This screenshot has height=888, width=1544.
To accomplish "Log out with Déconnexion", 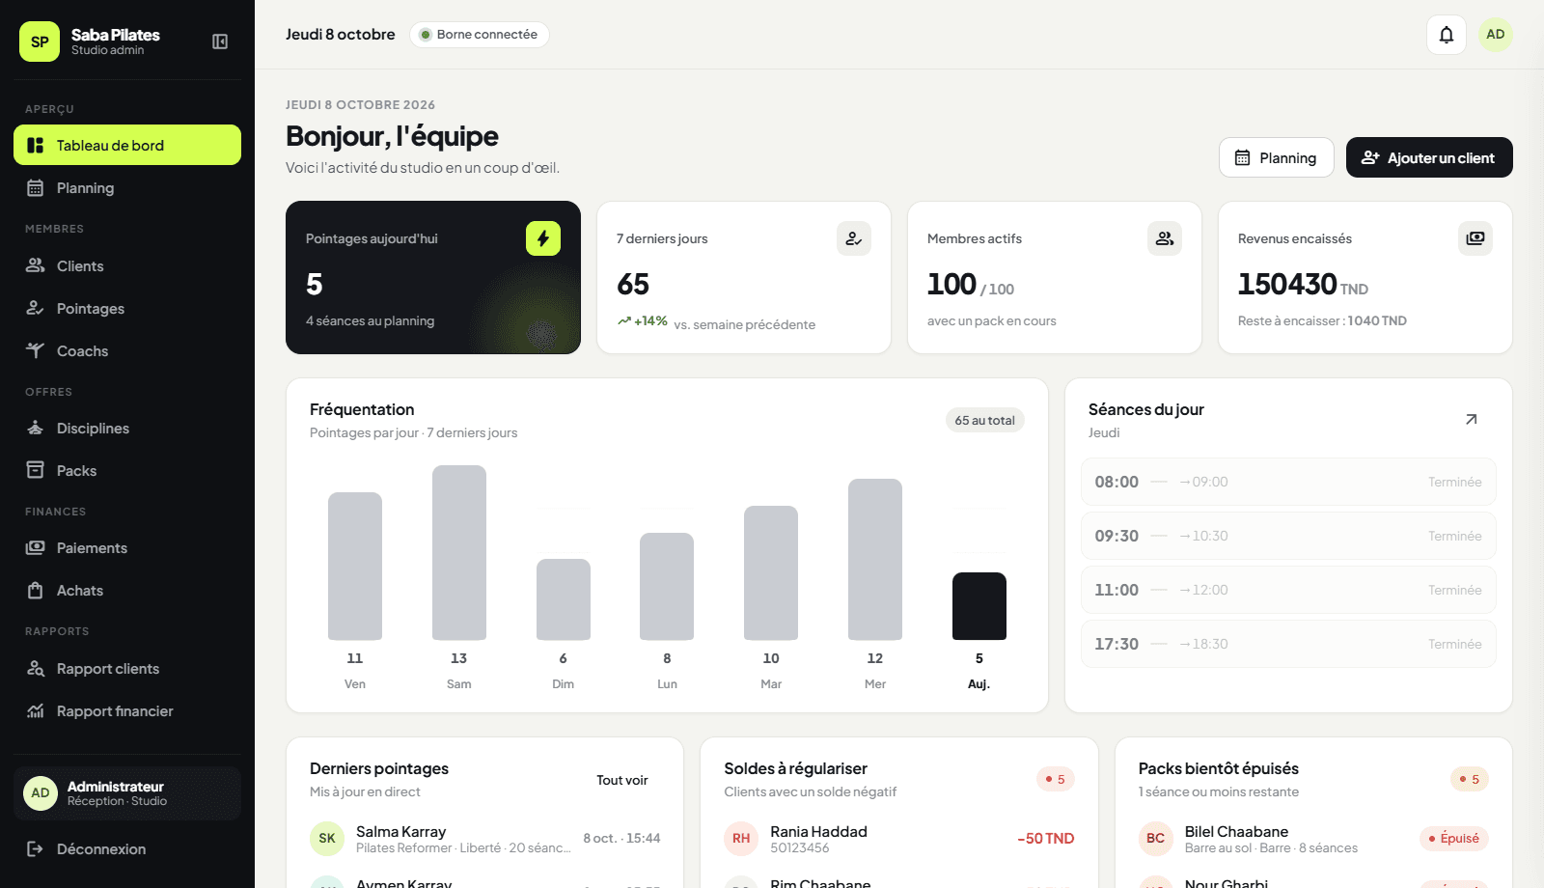I will tap(127, 849).
